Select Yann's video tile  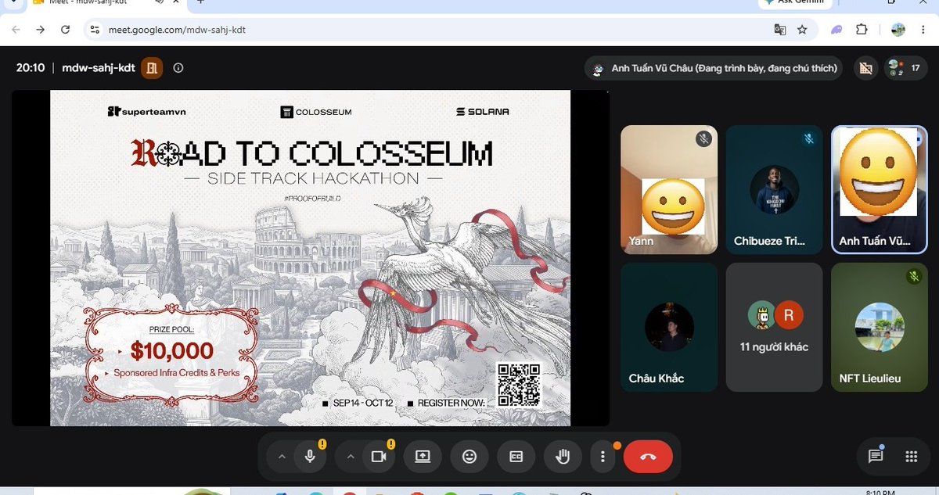[669, 190]
